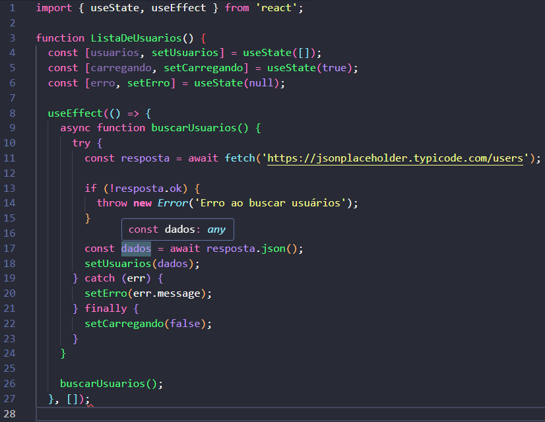Click the 'import' keyword on line 1
Screen dimensions: 545x422
(54, 8)
